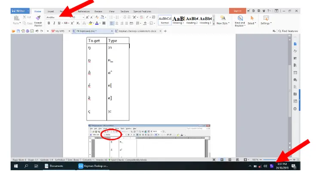Click the New Style icon
The height and width of the screenshot is (177, 322).
222,20
